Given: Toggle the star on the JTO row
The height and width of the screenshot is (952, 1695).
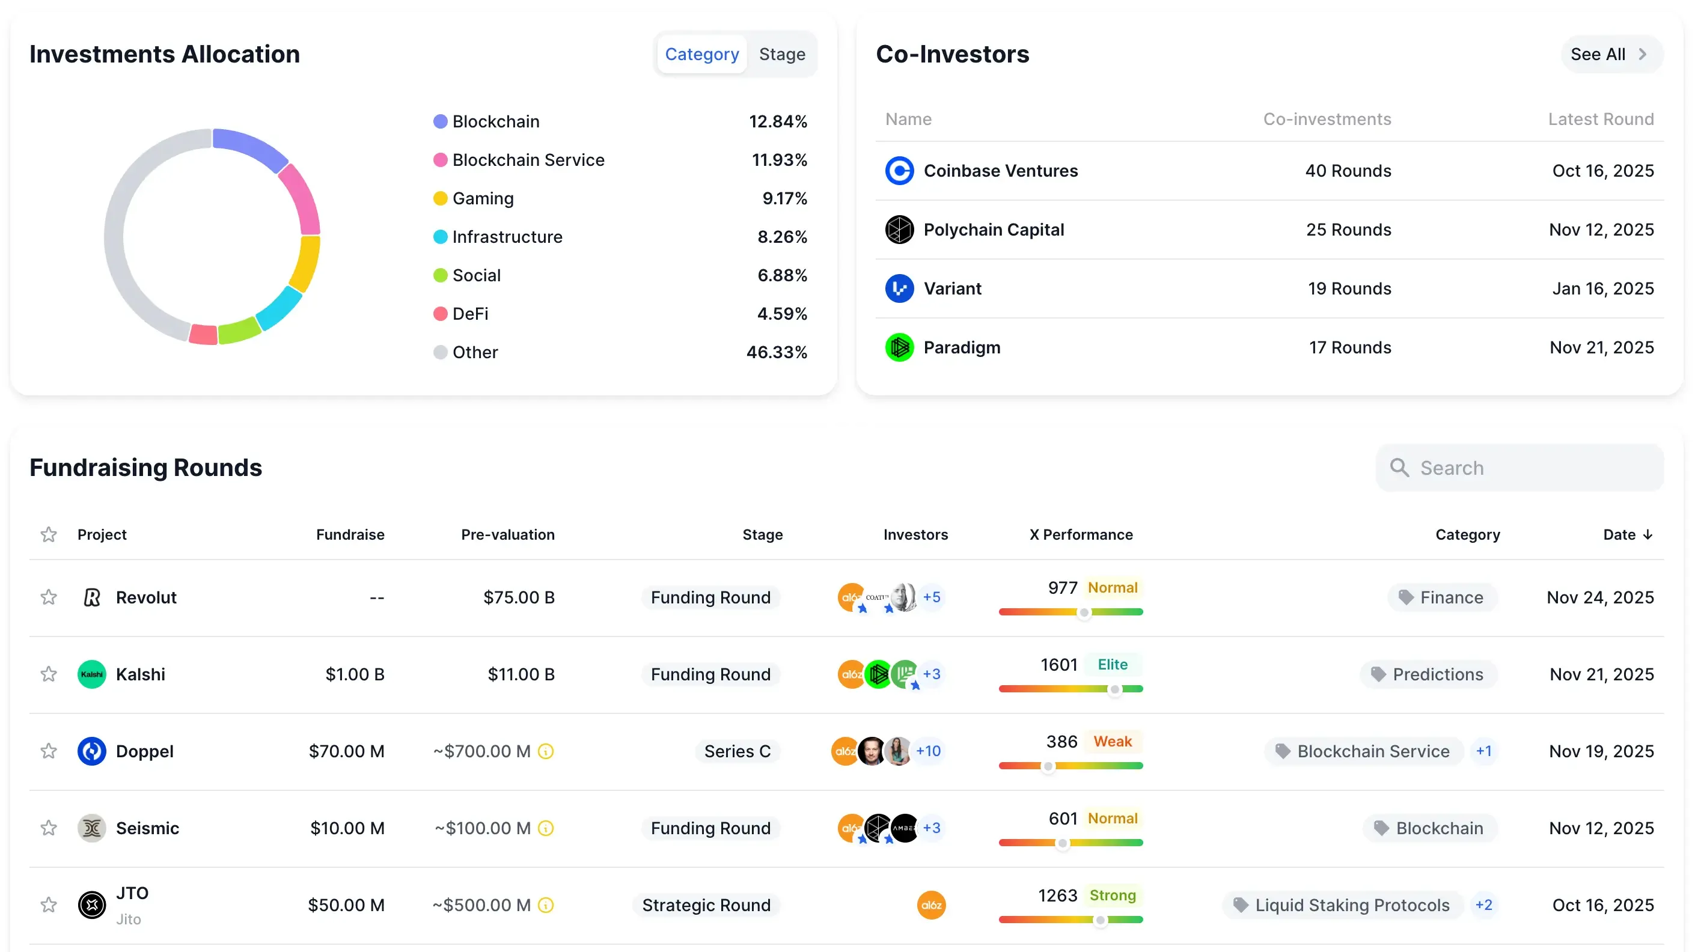Looking at the screenshot, I should (x=48, y=905).
